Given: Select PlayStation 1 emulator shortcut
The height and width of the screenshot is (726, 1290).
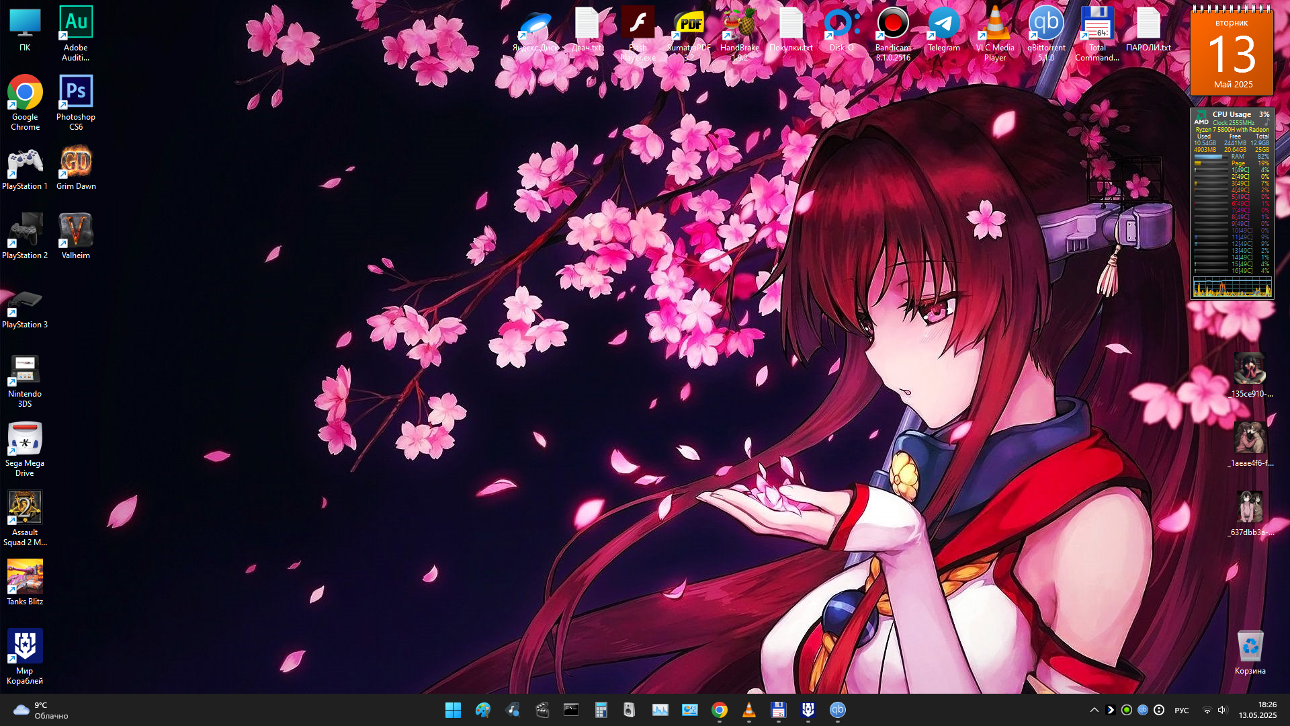Looking at the screenshot, I should [25, 168].
